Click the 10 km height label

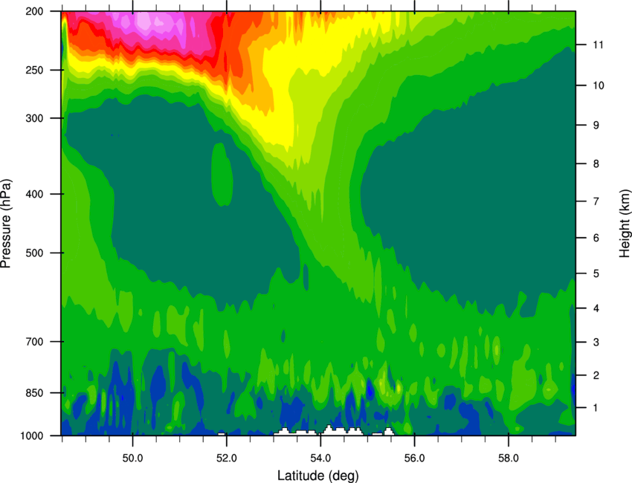pyautogui.click(x=599, y=85)
